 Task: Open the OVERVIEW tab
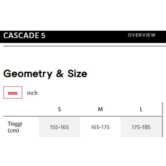pyautogui.click(x=141, y=35)
